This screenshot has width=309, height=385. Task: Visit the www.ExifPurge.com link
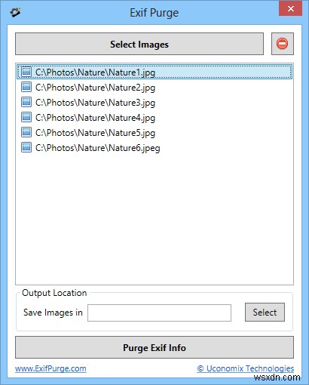50,368
